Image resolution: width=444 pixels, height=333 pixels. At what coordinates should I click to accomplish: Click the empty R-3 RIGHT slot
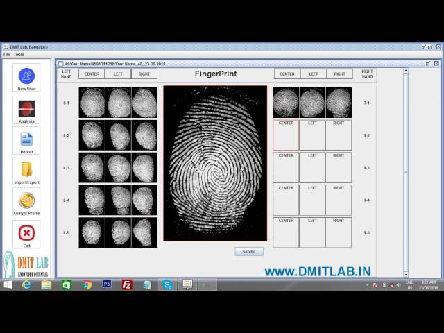point(339,168)
